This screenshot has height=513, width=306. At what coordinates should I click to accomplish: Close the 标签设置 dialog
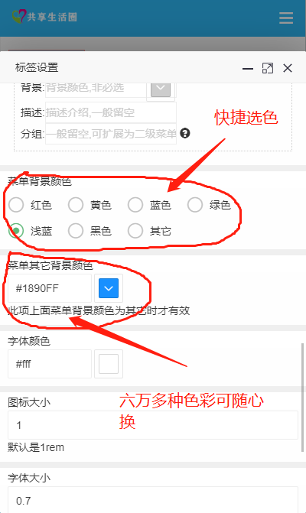click(288, 68)
